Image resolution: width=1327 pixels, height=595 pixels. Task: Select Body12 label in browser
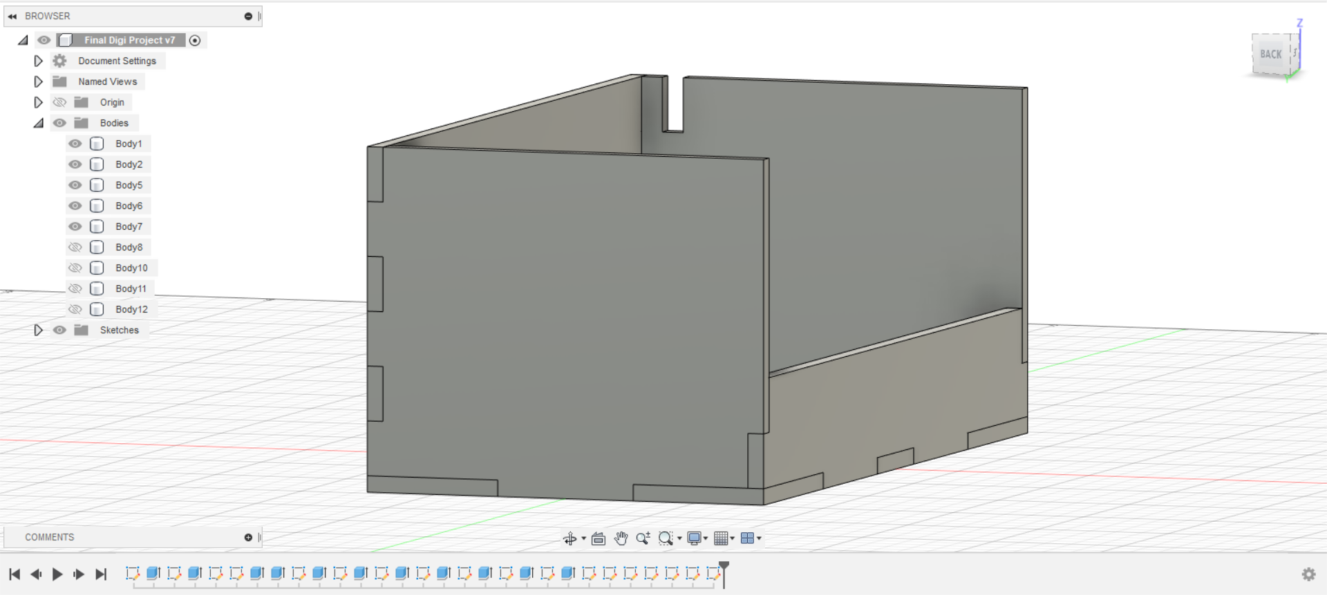tap(131, 309)
